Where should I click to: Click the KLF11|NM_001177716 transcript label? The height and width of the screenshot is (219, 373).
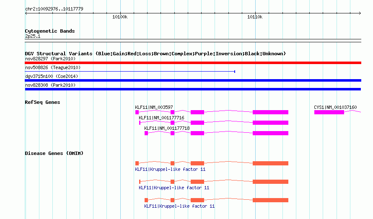tap(161, 118)
